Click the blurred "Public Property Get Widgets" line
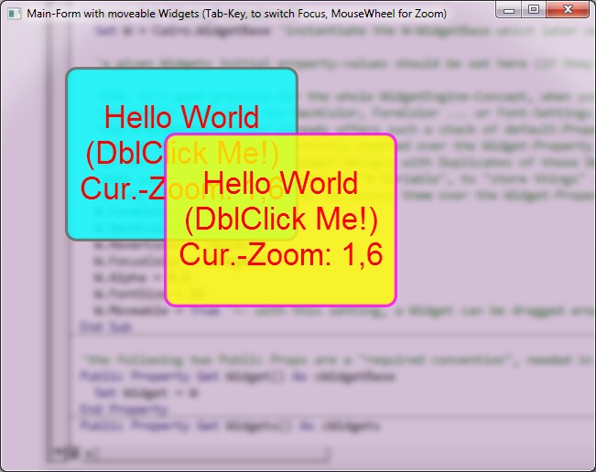 229,426
